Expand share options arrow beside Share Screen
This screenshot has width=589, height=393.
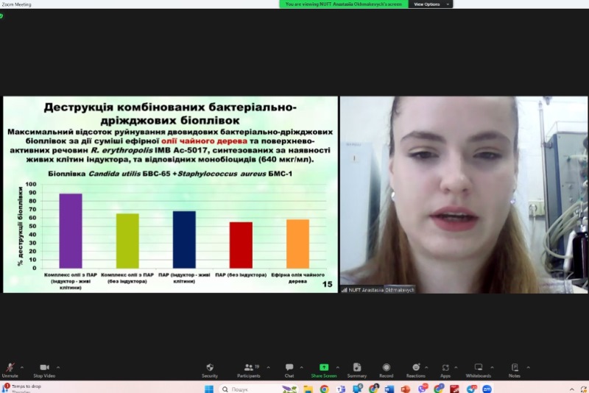coord(337,367)
